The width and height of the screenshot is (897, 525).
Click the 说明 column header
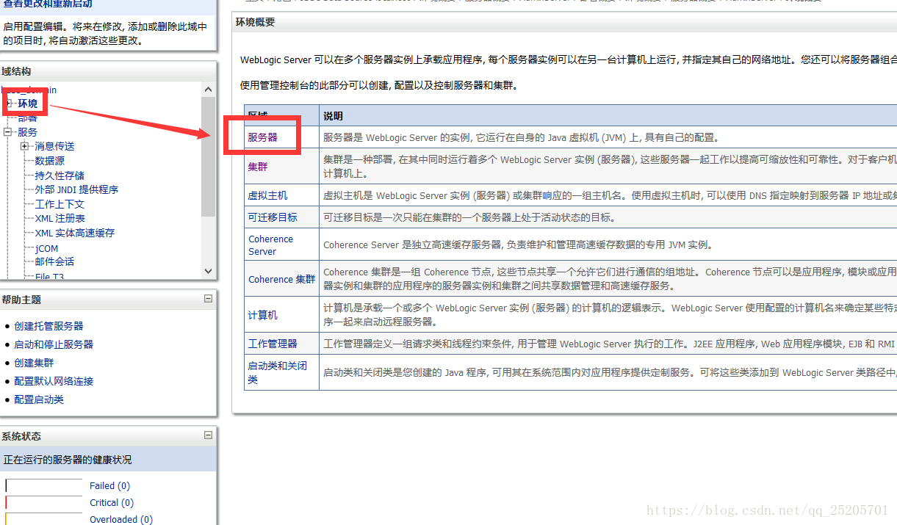click(333, 116)
